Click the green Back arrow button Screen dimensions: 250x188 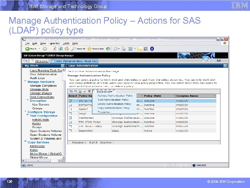[x=27, y=48]
